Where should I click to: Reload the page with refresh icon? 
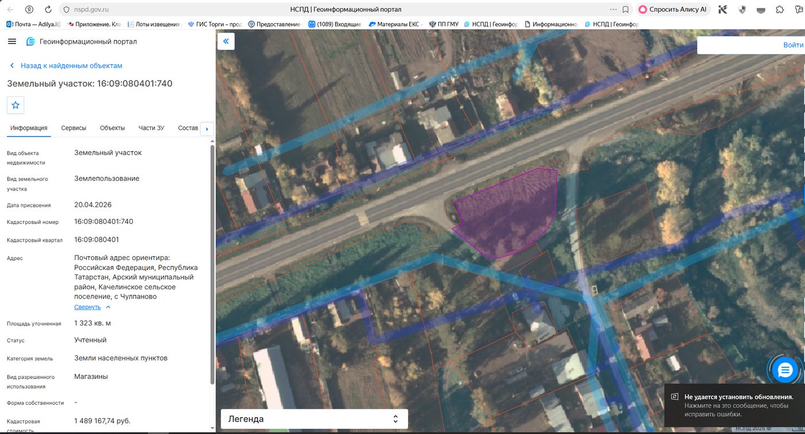click(48, 10)
